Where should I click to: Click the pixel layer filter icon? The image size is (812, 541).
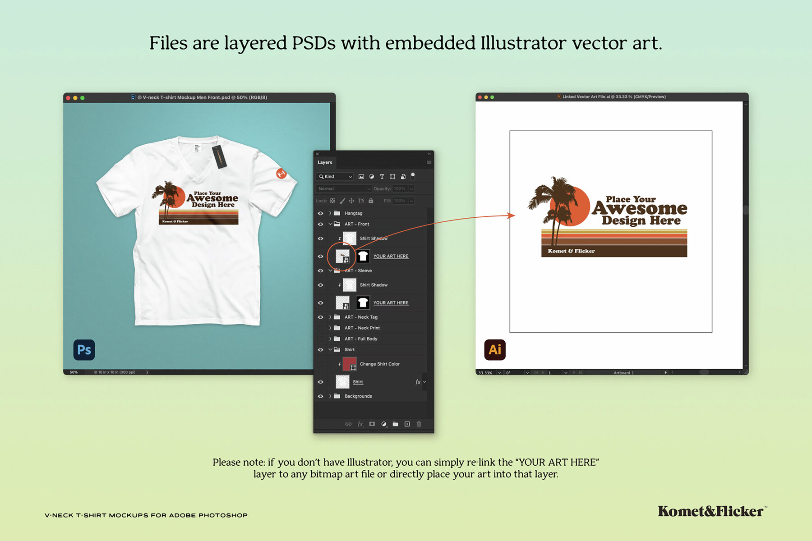[361, 177]
